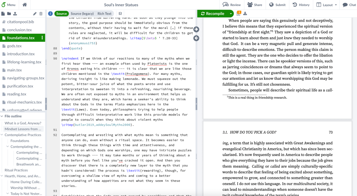357x196 pixels.
Task: Insert symbol with Omega icon
Action: click(120, 14)
